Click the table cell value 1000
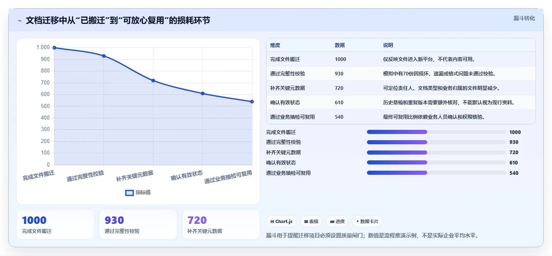The image size is (552, 256). click(x=340, y=59)
